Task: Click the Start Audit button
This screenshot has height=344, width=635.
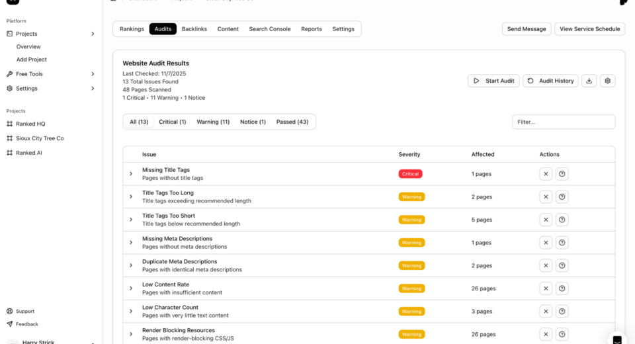Action: tap(493, 81)
